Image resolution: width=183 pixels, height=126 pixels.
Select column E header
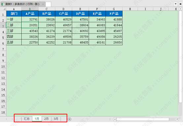80,9
